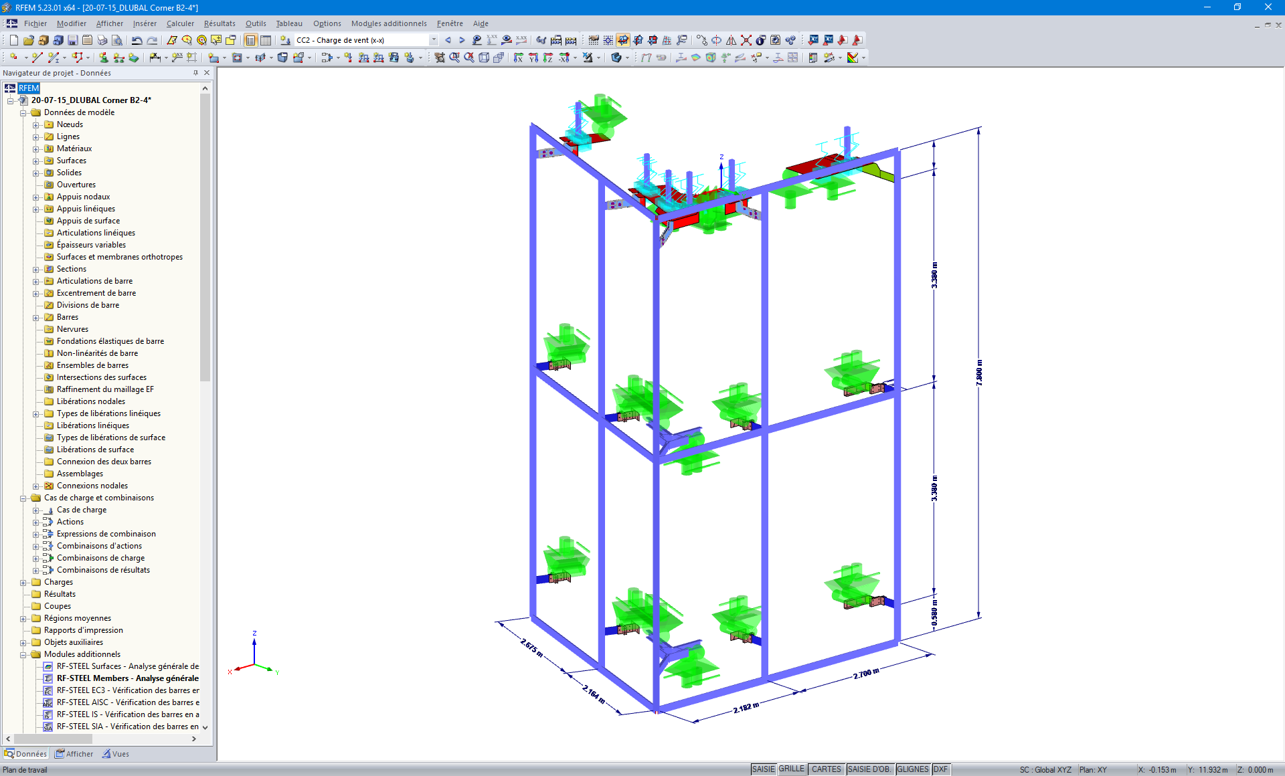Toggle the SAISIE snap button
Screen dimensions: 1285x776
pyautogui.click(x=763, y=769)
